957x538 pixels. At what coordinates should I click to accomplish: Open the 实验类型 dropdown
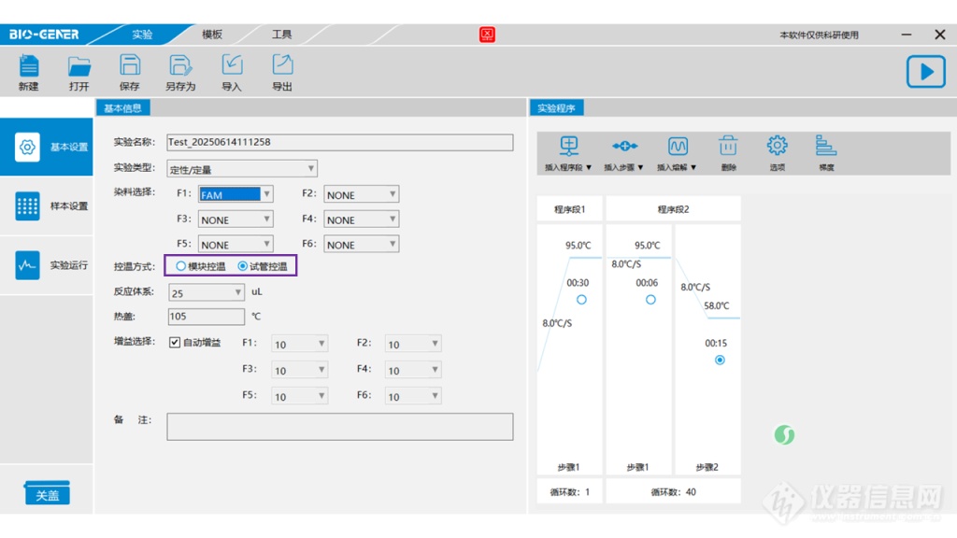point(242,169)
